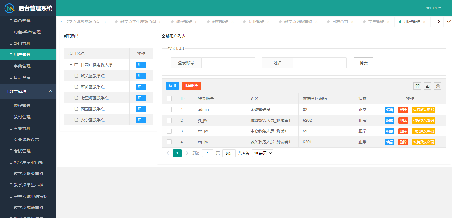Viewport: 452px width, 218px height.
Task: Click the file icon beside 西固区教学点
Action: (76, 109)
